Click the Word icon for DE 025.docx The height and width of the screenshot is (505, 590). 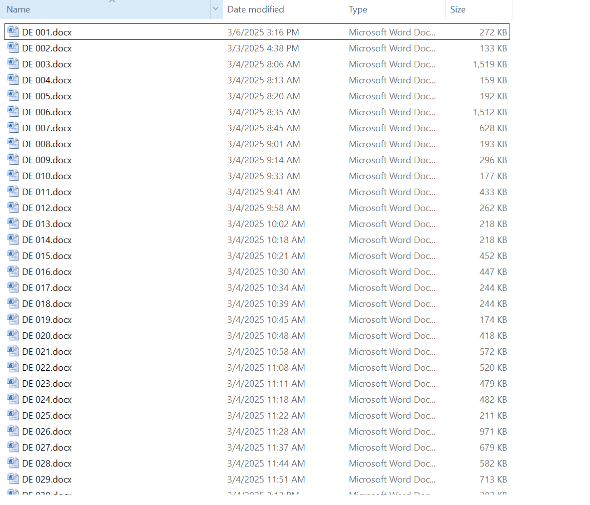[13, 415]
